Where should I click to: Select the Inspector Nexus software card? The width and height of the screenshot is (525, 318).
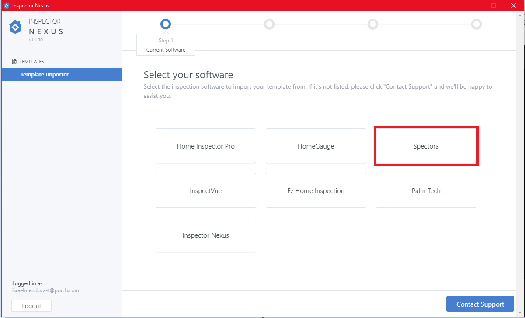click(x=205, y=235)
